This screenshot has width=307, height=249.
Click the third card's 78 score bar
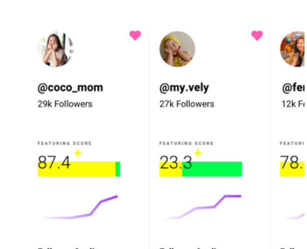[292, 169]
